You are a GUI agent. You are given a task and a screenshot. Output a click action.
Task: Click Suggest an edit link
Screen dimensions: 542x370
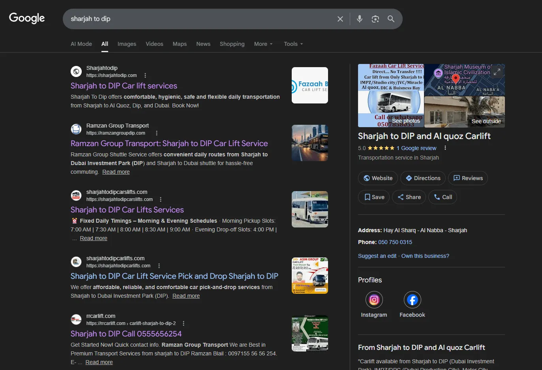point(377,256)
